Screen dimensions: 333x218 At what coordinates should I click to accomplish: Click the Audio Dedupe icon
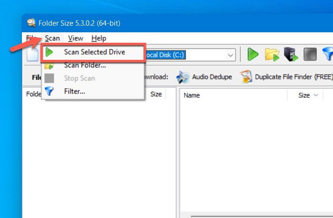(x=183, y=77)
